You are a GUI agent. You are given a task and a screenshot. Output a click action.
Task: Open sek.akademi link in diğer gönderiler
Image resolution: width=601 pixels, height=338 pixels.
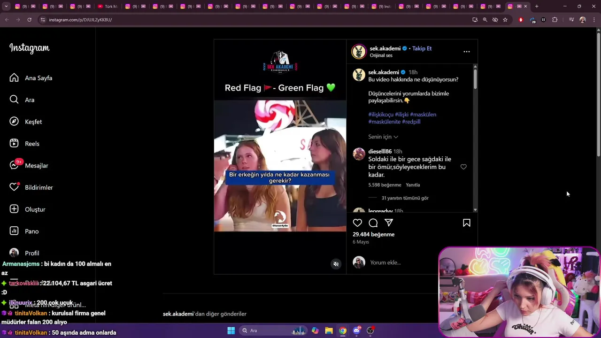point(178,314)
